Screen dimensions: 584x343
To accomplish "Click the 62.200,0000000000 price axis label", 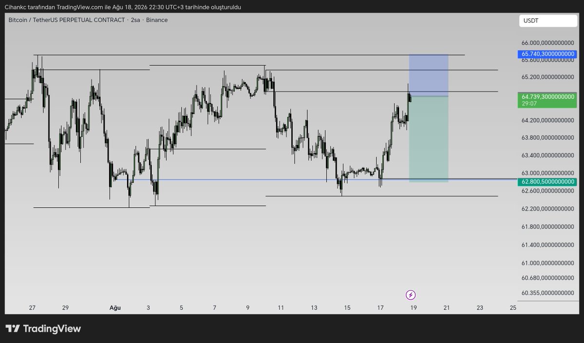I will pos(548,209).
